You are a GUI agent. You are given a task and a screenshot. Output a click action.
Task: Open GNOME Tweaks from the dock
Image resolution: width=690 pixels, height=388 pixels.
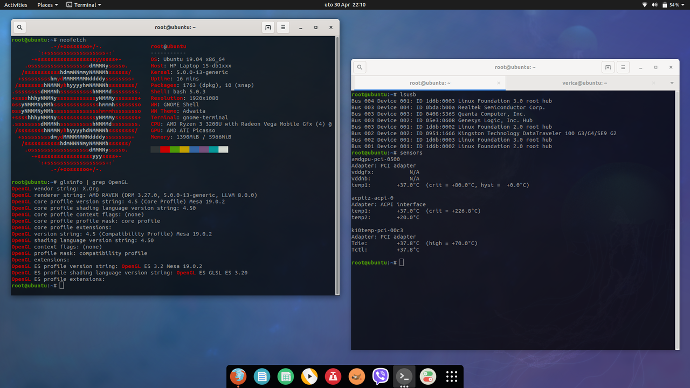(x=428, y=377)
